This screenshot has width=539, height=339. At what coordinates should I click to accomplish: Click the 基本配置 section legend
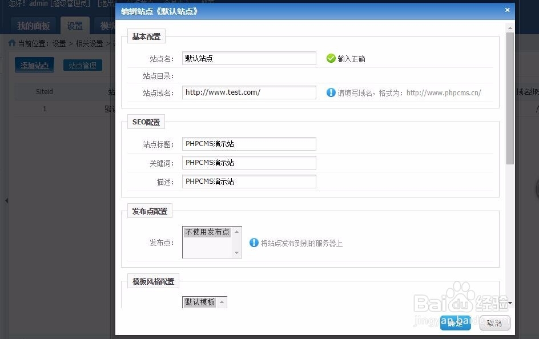tap(146, 37)
